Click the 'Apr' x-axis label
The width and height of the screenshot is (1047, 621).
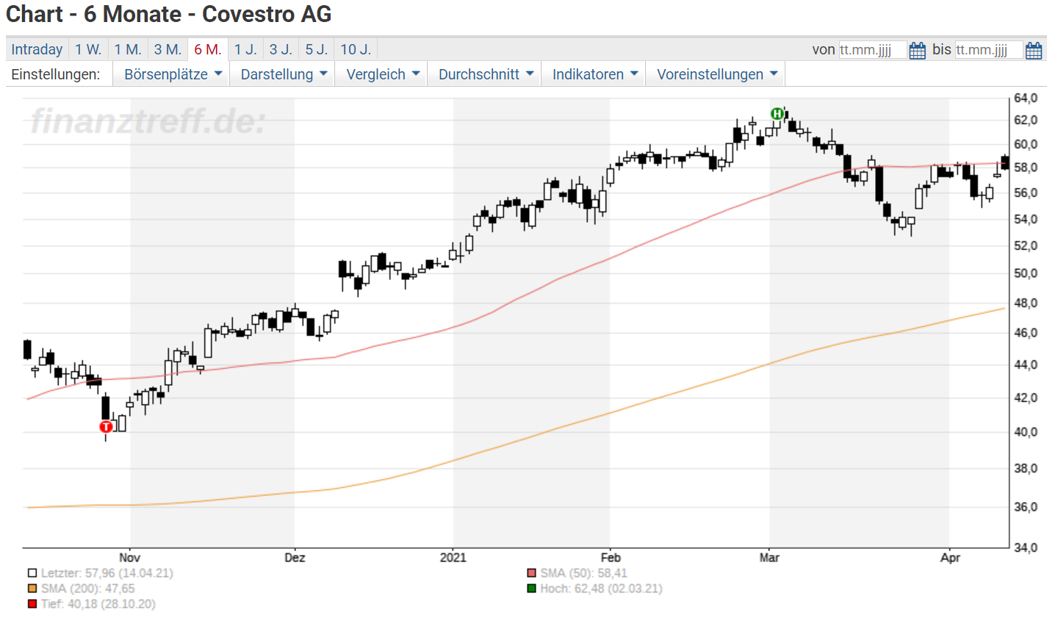click(950, 558)
